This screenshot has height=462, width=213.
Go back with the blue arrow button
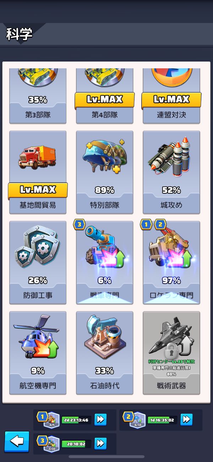point(17,442)
